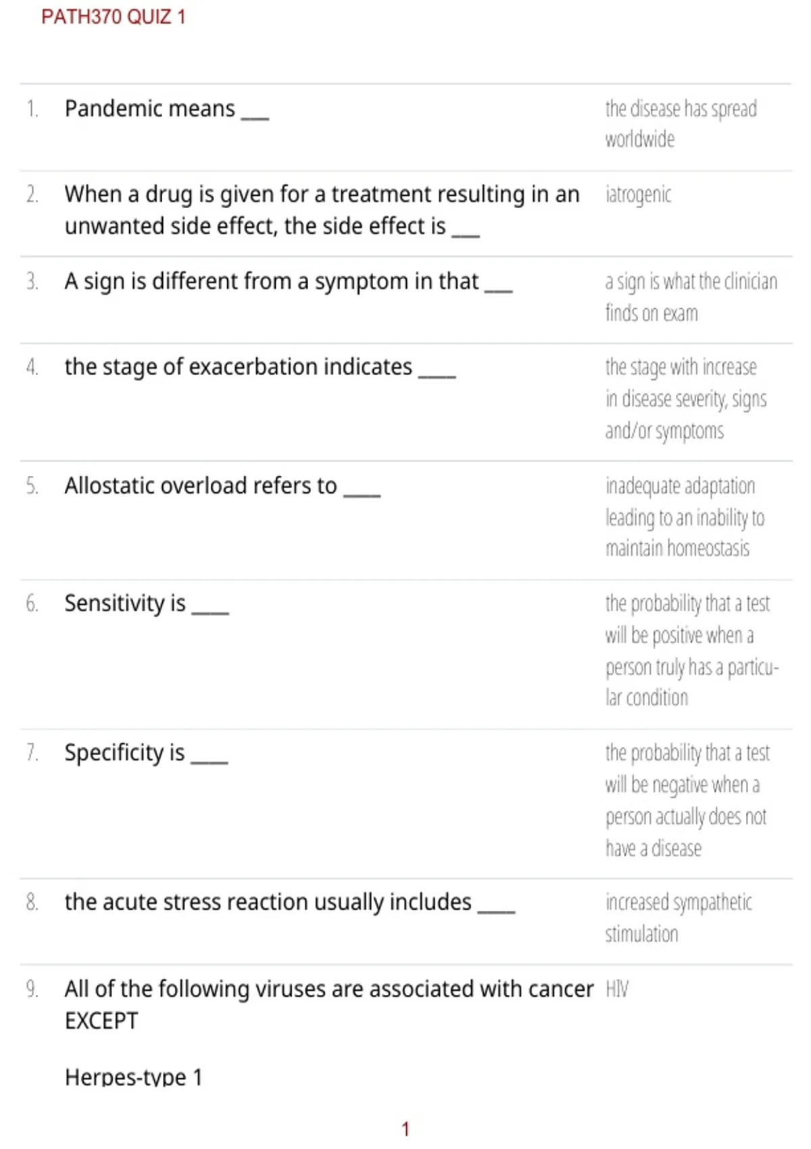Select the 'Specificity is' question
Image resolution: width=811 pixels, height=1149 pixels.
(146, 753)
